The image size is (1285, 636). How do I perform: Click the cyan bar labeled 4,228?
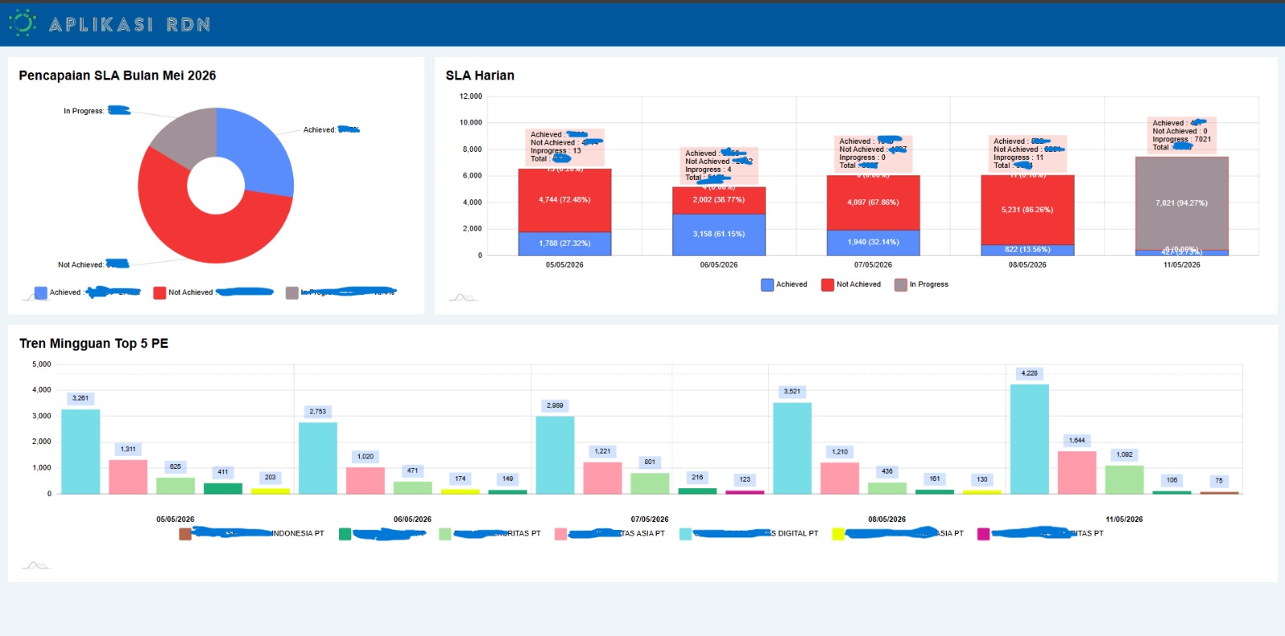1030,439
